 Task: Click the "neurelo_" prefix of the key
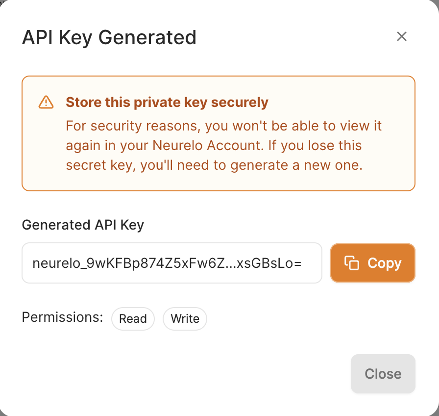tap(57, 263)
